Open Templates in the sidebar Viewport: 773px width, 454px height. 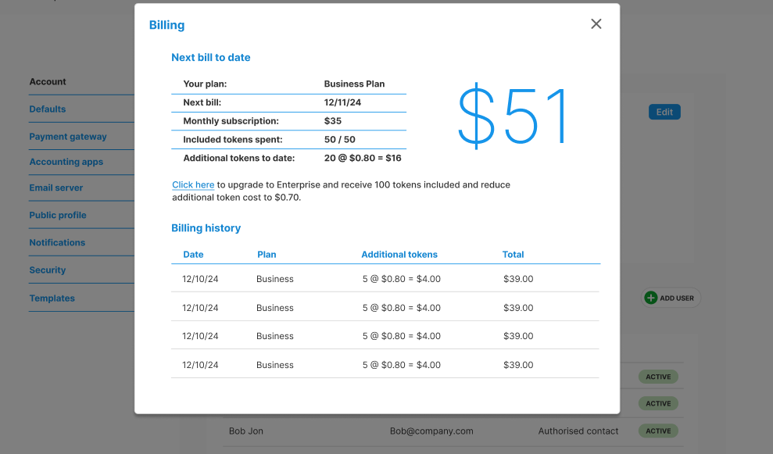[x=52, y=298]
